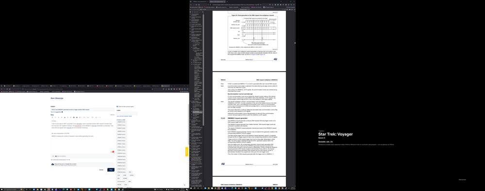Print the PDF document
Image resolution: width=485 pixels, height=191 pixels.
point(287,9)
